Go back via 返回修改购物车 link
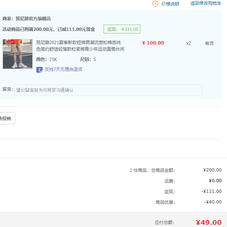This screenshot has width=227, height=227. [206, 3]
